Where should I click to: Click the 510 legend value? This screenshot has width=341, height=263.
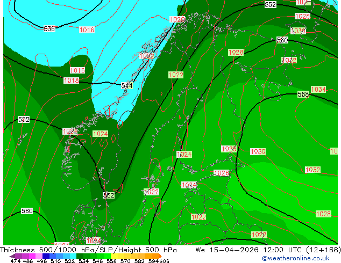point(56,261)
